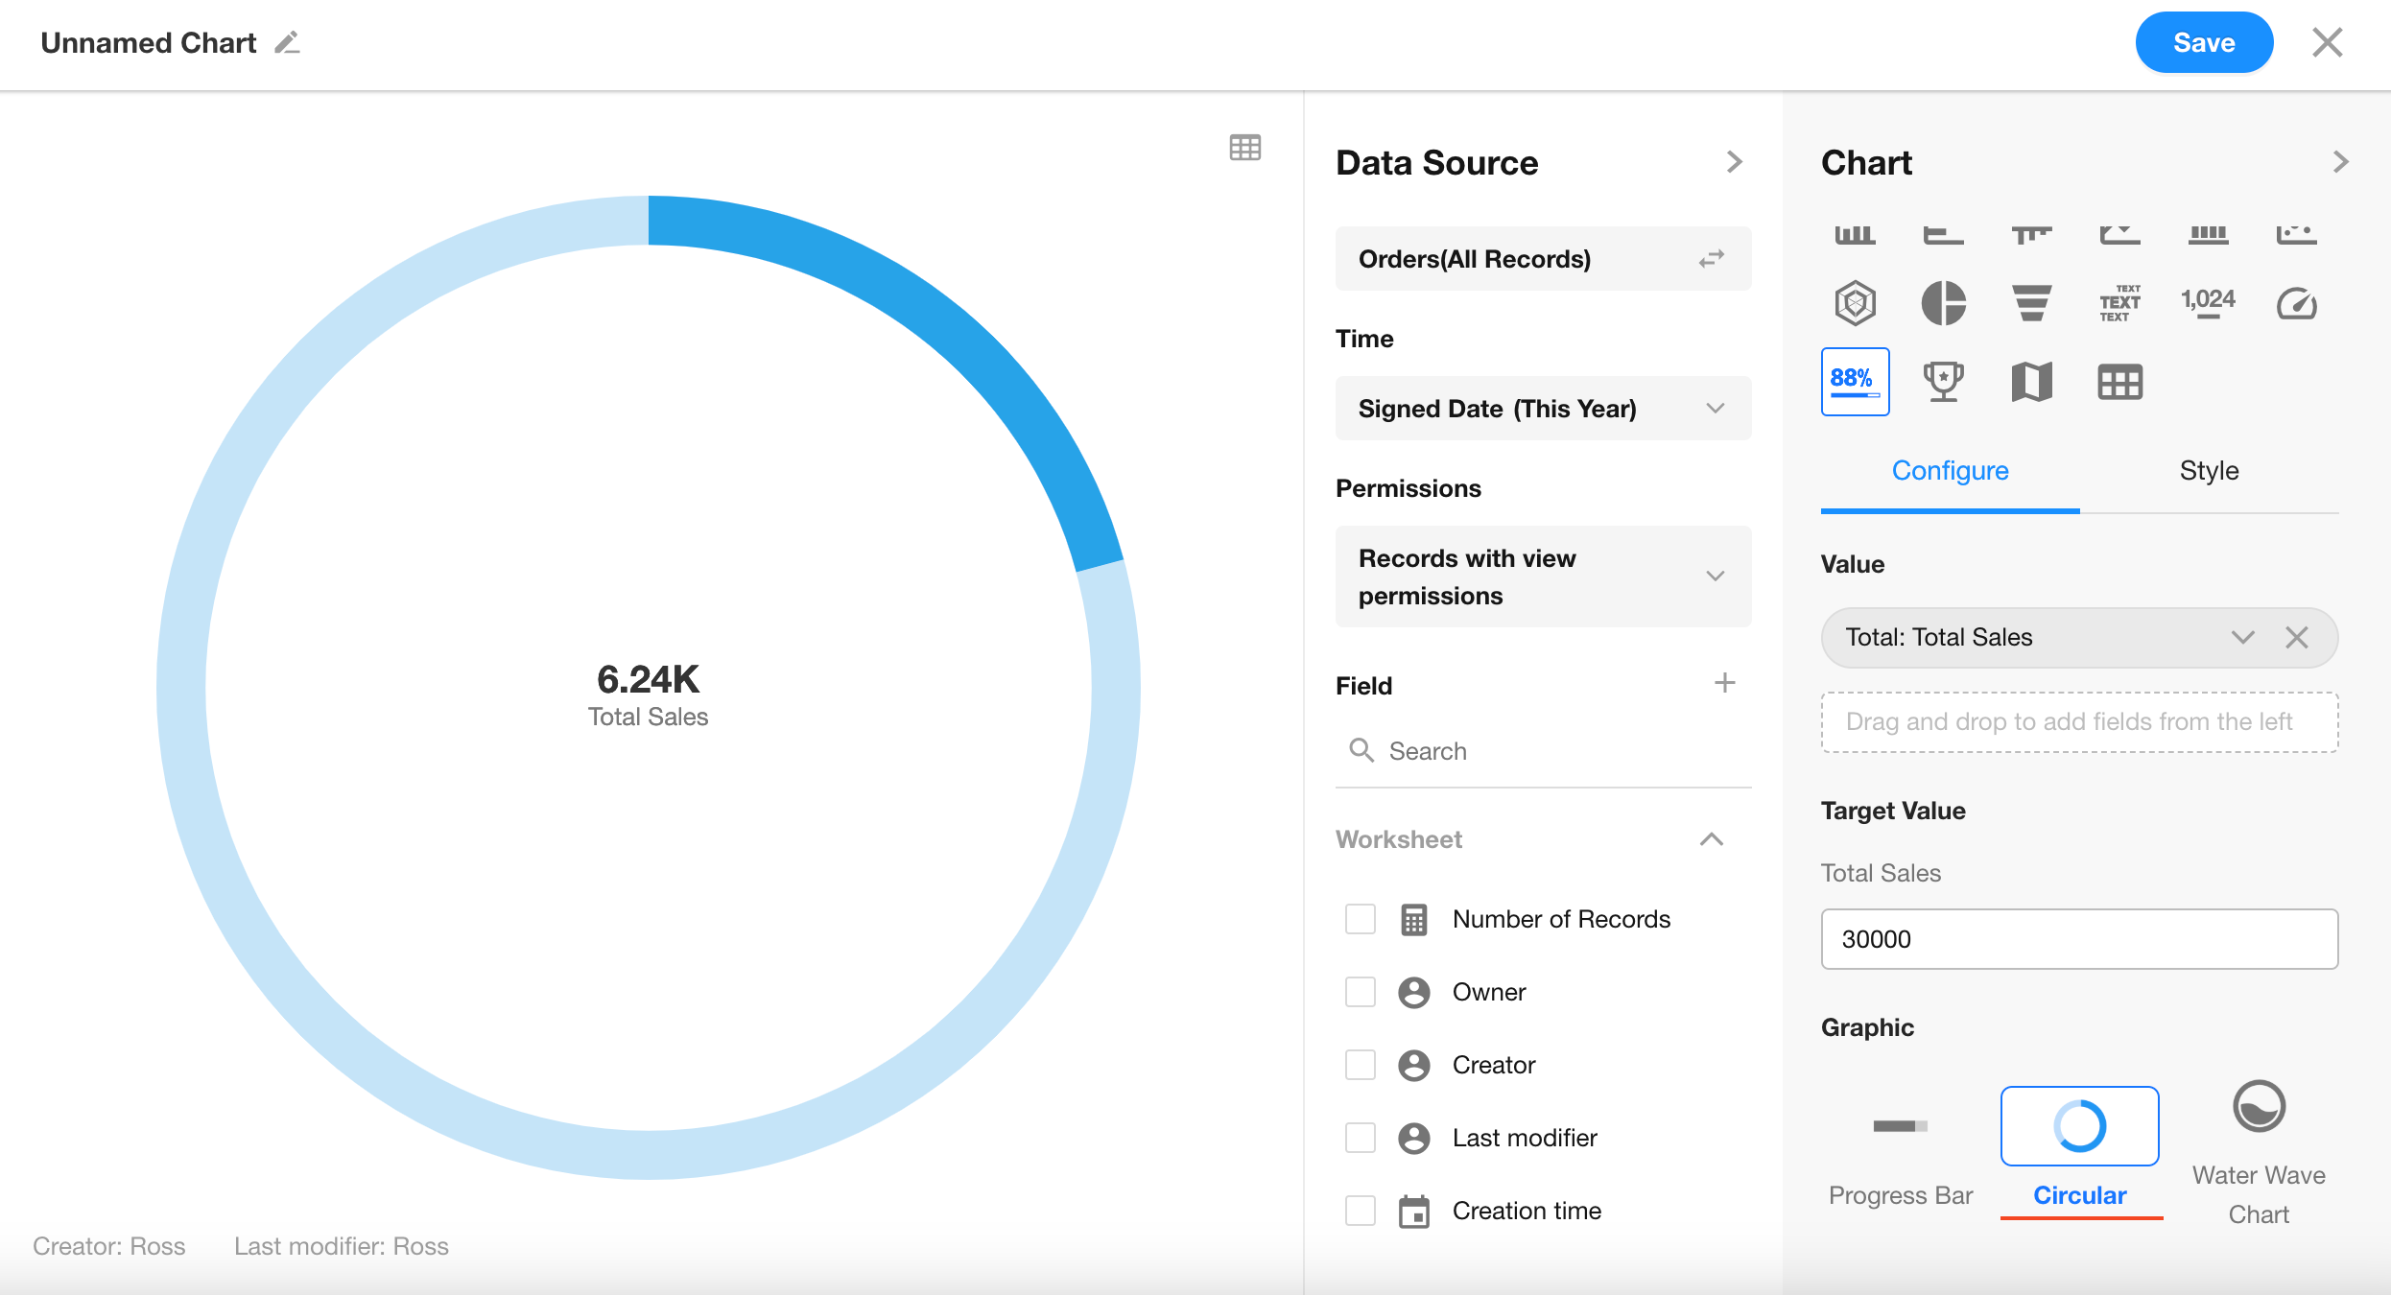The image size is (2391, 1295).
Task: Enable the Creation time field checkbox
Action: [1360, 1211]
